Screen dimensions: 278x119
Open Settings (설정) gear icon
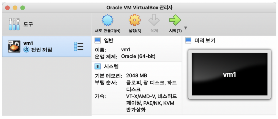click(x=135, y=20)
